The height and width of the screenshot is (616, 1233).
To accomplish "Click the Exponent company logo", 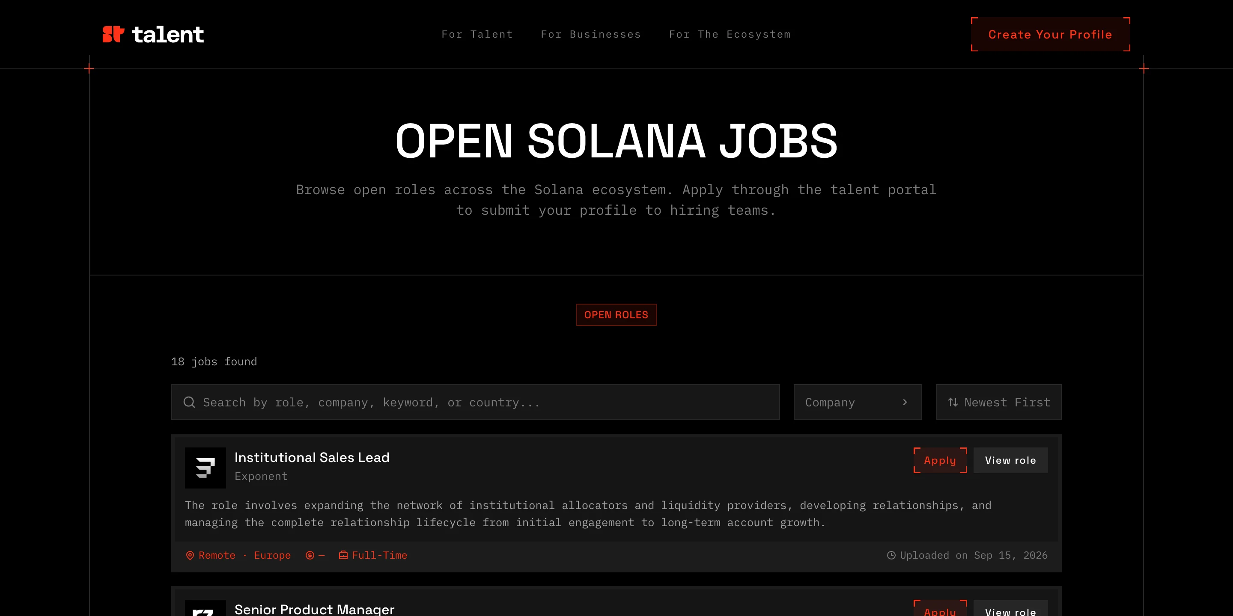I will [x=205, y=468].
